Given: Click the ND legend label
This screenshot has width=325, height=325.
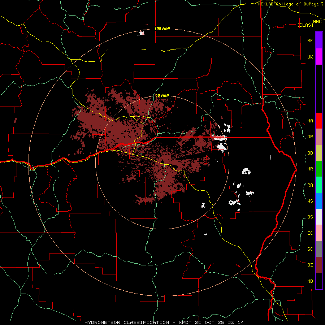Looking at the screenshot, I should point(310,281).
